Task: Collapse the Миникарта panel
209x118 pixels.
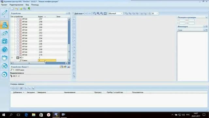Action: coord(204,27)
